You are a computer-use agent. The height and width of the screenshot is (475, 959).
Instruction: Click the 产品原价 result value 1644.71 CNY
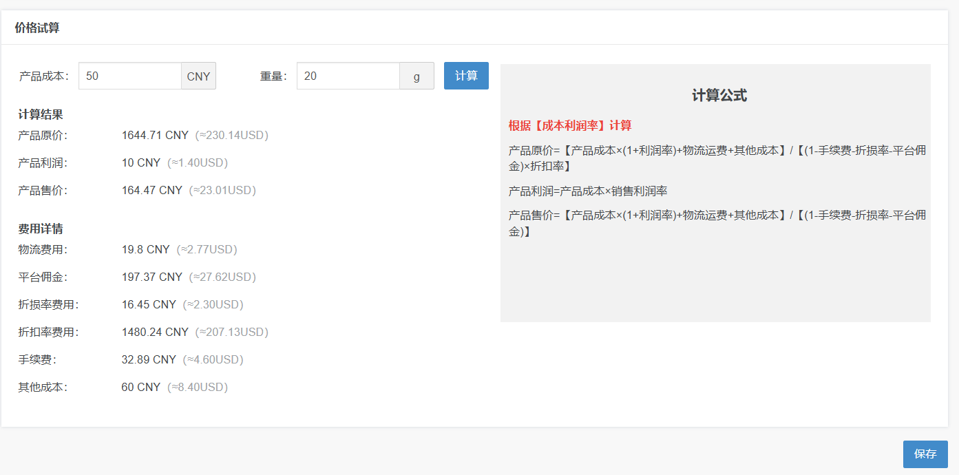pyautogui.click(x=155, y=135)
